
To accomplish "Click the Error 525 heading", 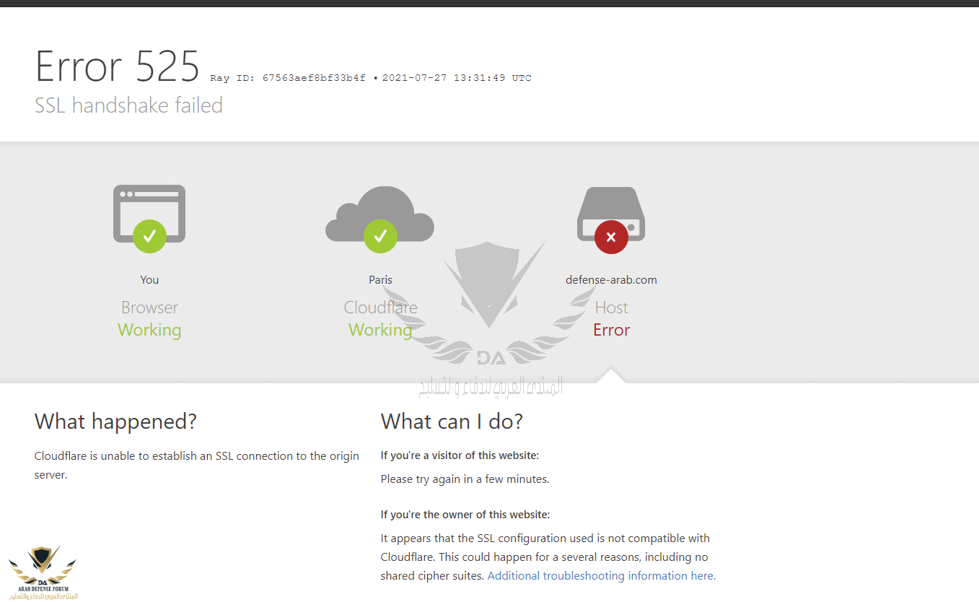I will point(117,66).
